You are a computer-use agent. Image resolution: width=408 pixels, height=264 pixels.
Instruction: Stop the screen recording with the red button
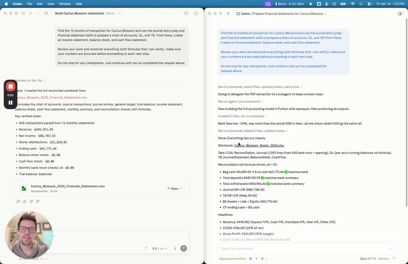pos(10,87)
